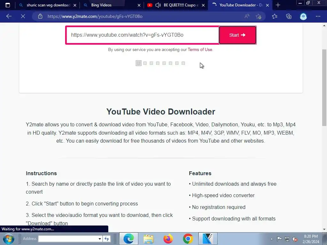Launch Google Chrome from the taskbar
Image resolution: width=327 pixels, height=245 pixels.
188,239
